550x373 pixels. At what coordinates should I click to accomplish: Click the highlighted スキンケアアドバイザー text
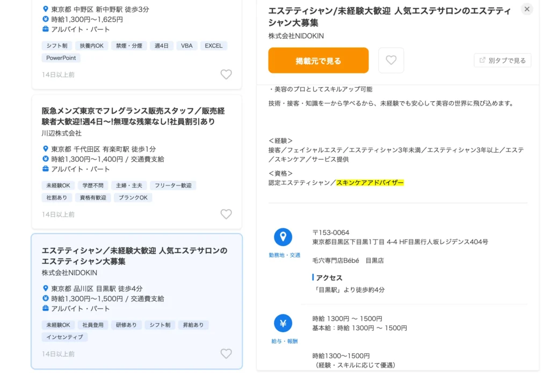(370, 183)
